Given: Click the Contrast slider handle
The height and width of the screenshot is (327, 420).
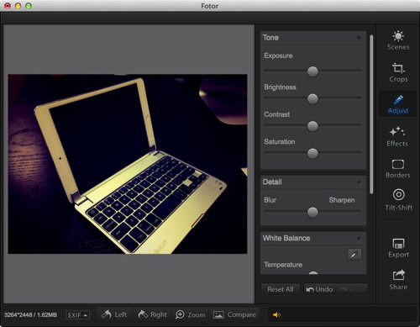Looking at the screenshot, I should (312, 126).
